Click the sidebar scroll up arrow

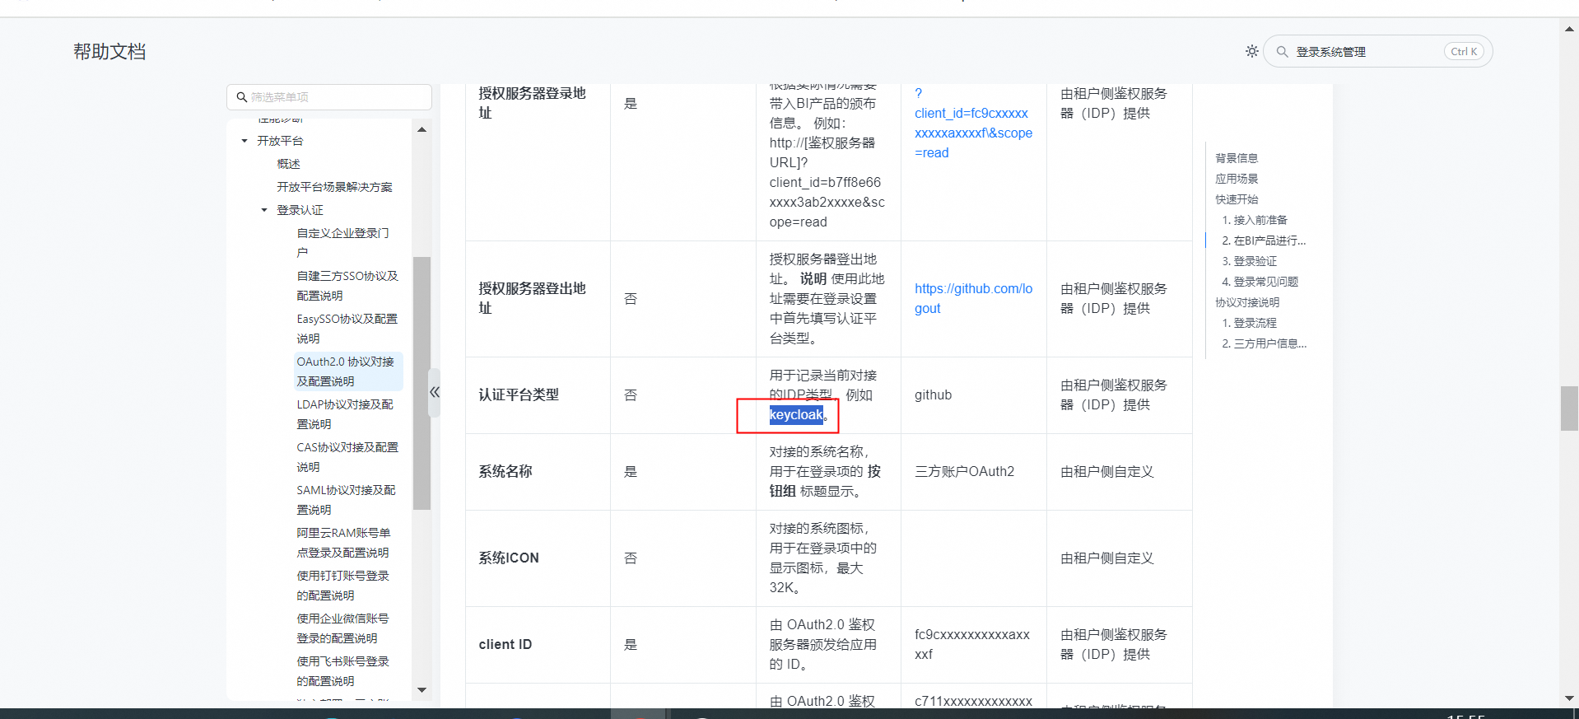[422, 130]
